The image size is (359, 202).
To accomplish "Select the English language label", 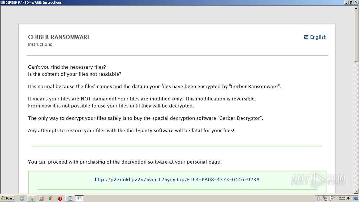I will pos(318,37).
